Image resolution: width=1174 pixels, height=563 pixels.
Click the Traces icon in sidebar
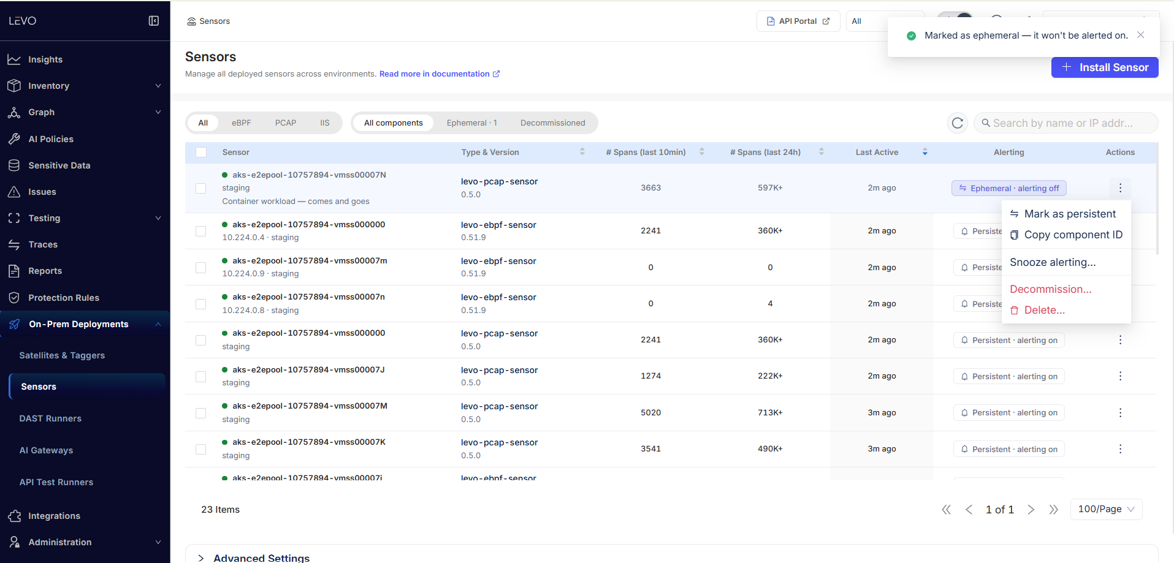(x=14, y=244)
